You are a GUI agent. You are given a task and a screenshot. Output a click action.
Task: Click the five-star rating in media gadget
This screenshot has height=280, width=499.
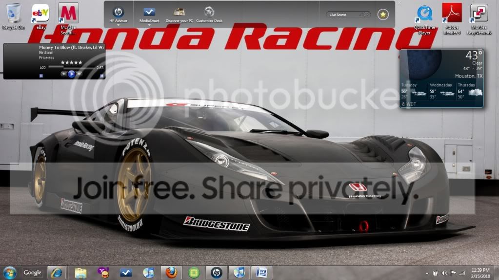[71, 62]
